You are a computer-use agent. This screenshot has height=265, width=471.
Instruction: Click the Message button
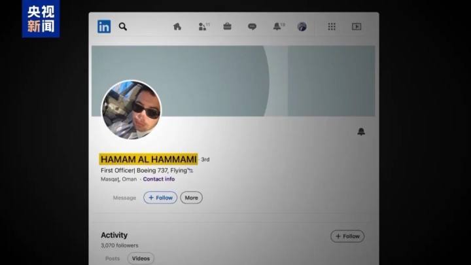[x=124, y=198]
